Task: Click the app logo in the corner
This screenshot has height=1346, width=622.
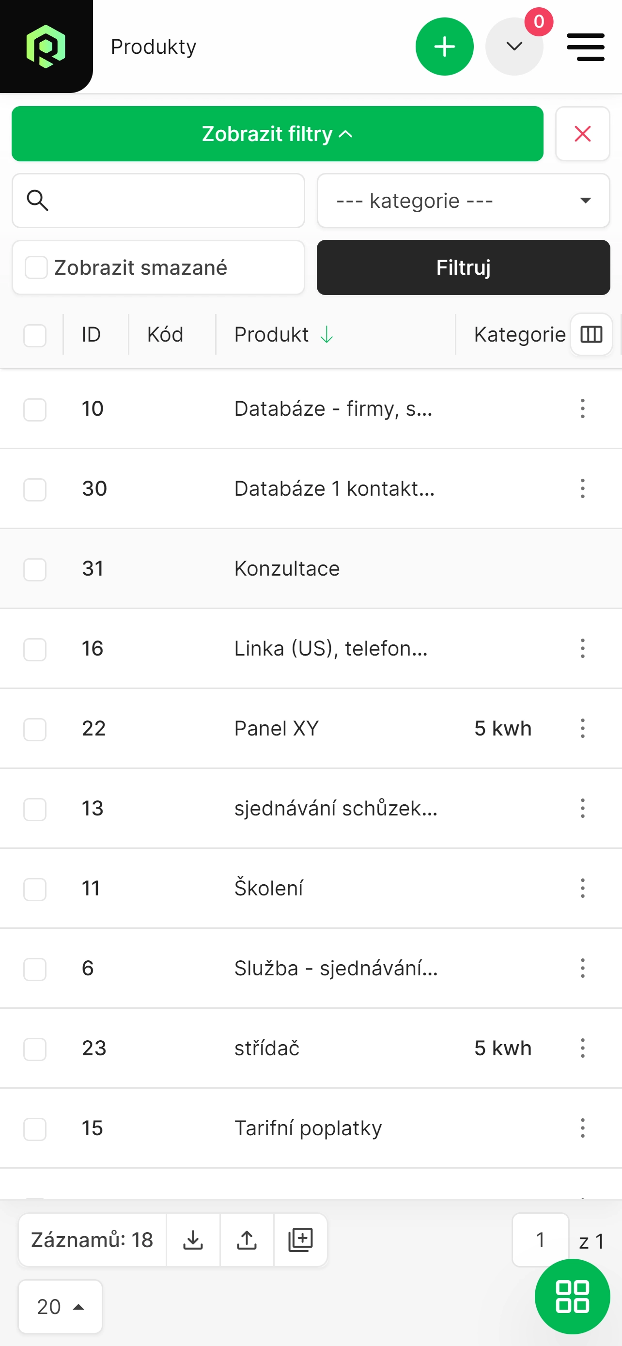Action: click(46, 47)
